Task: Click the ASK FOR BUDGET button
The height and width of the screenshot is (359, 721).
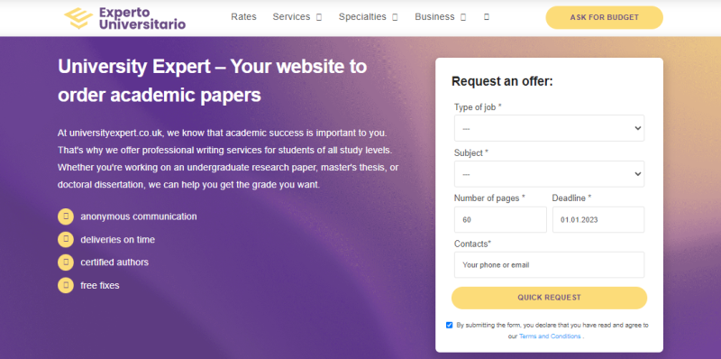Action: pyautogui.click(x=604, y=17)
